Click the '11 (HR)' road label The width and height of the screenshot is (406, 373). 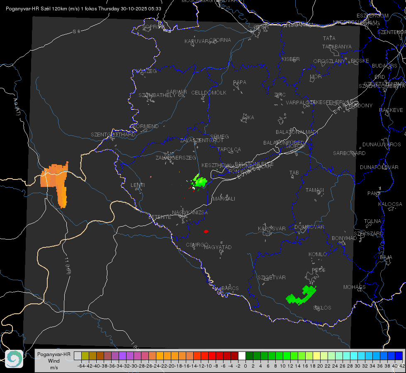click(68, 265)
